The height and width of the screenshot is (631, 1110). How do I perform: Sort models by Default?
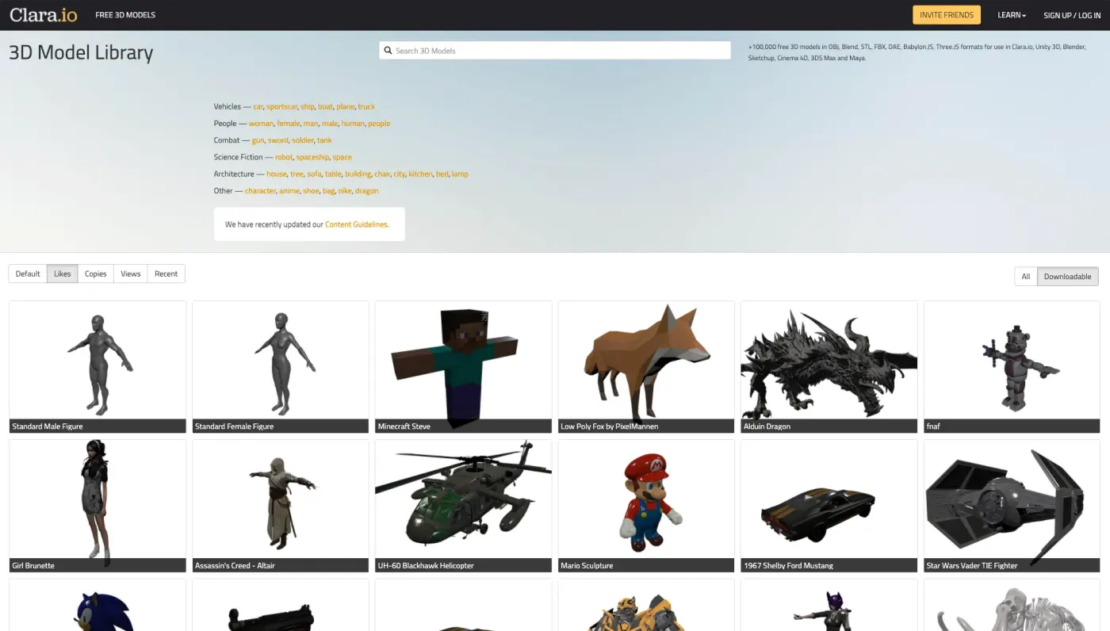pos(28,273)
